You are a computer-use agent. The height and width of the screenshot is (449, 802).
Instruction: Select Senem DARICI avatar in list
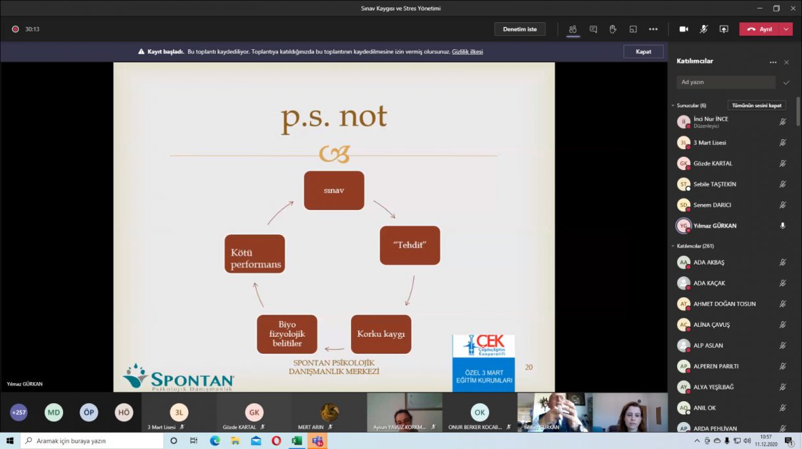click(x=684, y=205)
